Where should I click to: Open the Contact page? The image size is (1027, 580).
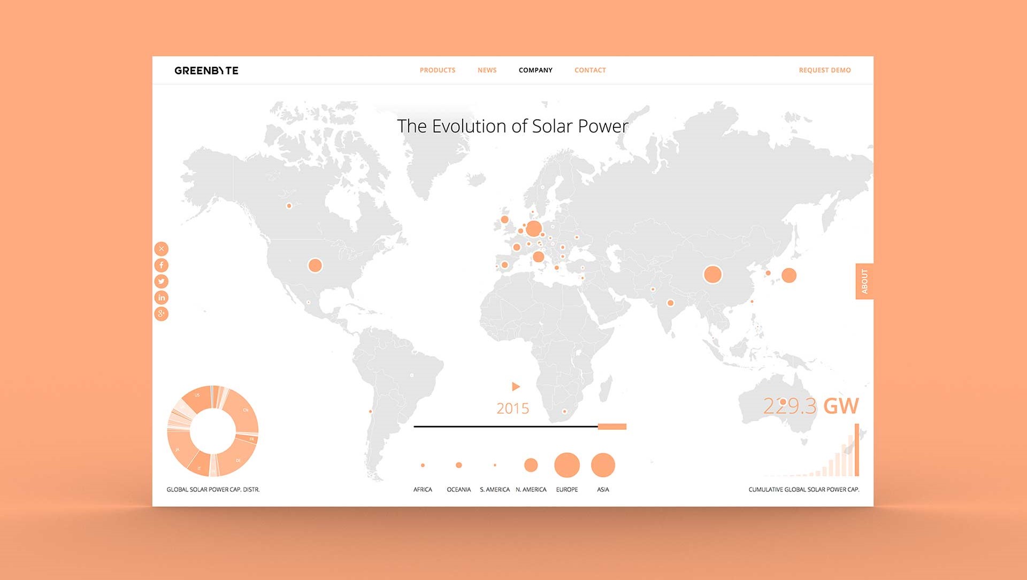pyautogui.click(x=590, y=70)
